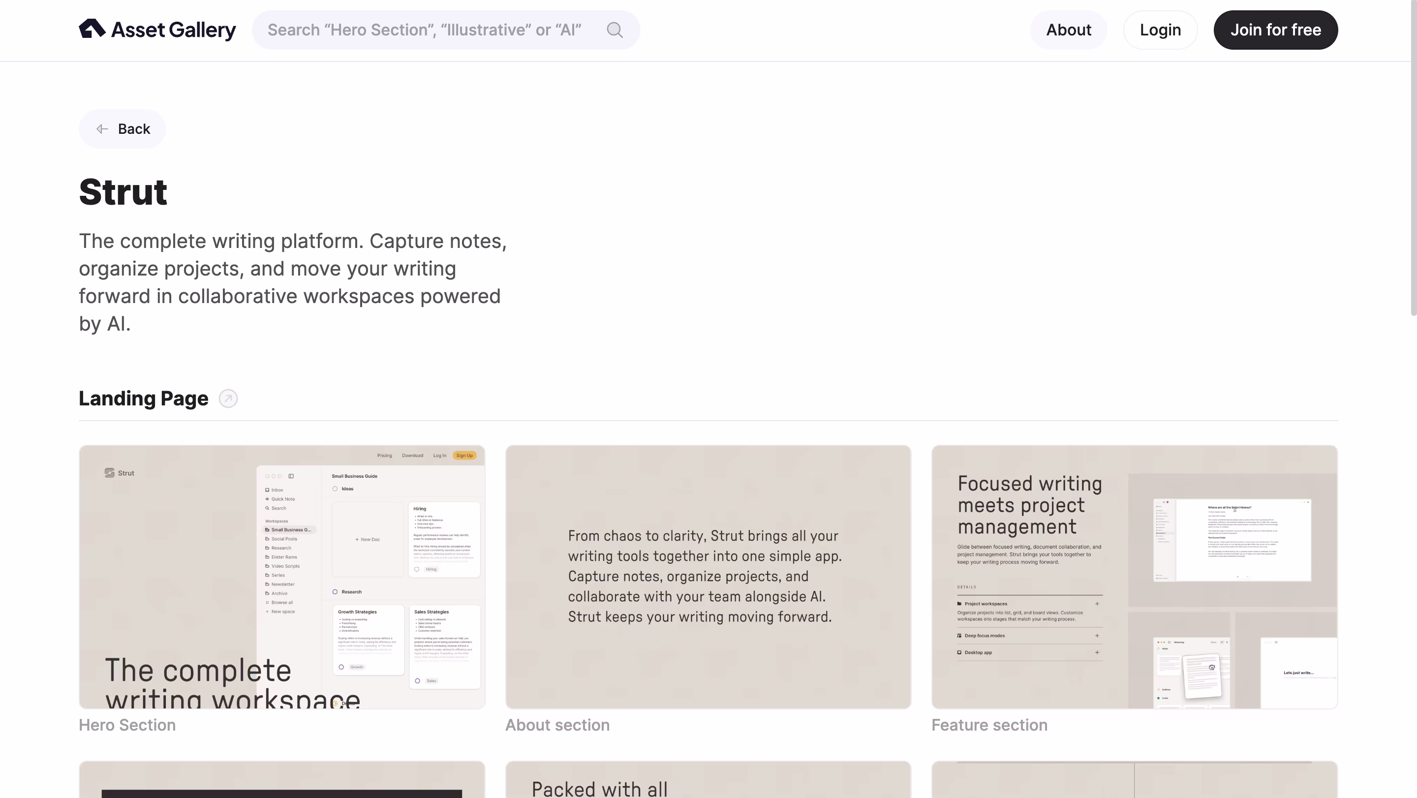The height and width of the screenshot is (798, 1417).
Task: Click the Login button
Action: click(x=1160, y=30)
